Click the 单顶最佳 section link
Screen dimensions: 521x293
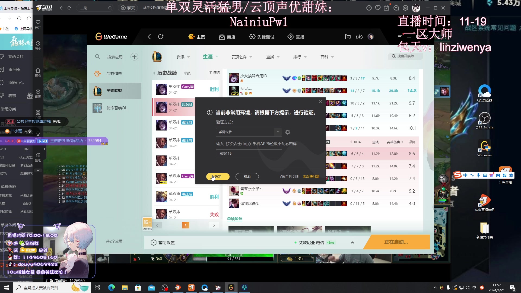[235, 219]
